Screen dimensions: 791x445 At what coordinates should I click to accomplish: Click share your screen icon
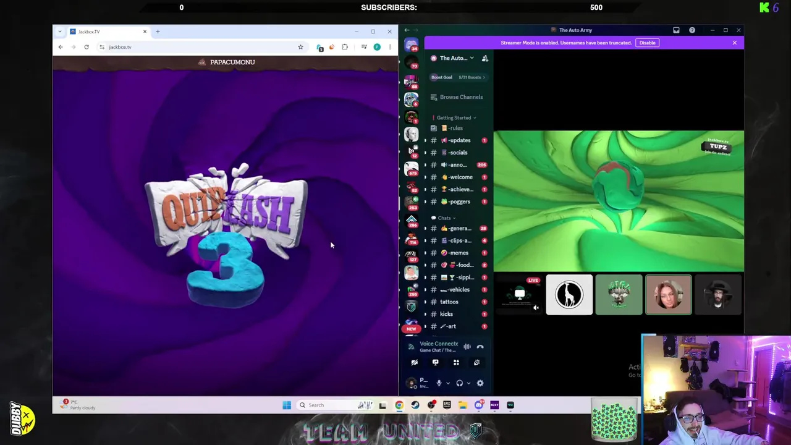435,363
